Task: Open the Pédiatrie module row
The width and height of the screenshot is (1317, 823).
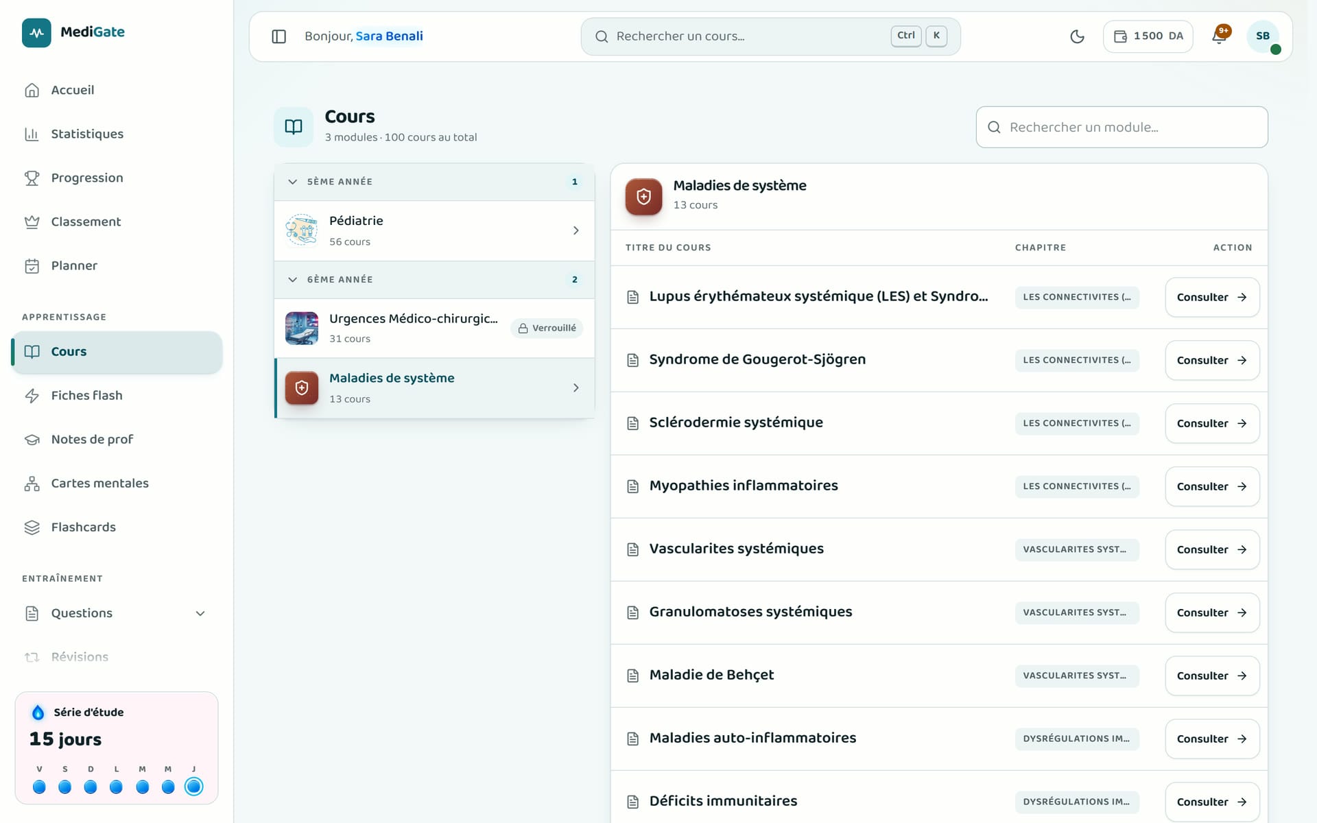Action: [x=434, y=230]
